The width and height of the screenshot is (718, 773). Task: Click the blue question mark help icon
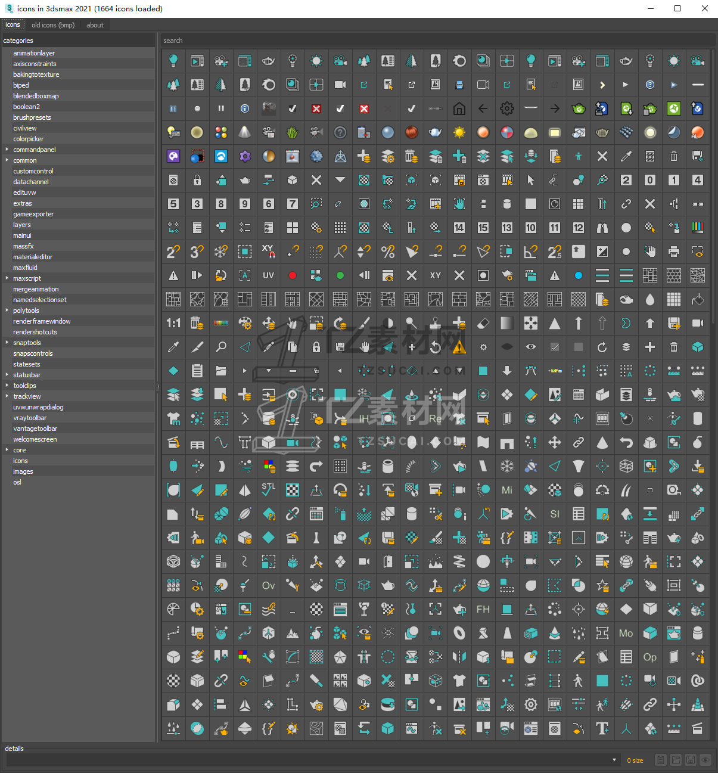click(x=650, y=85)
